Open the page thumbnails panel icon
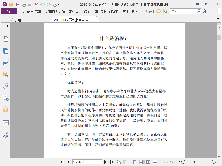Image resolution: width=222 pixels, height=166 pixels. [6, 51]
